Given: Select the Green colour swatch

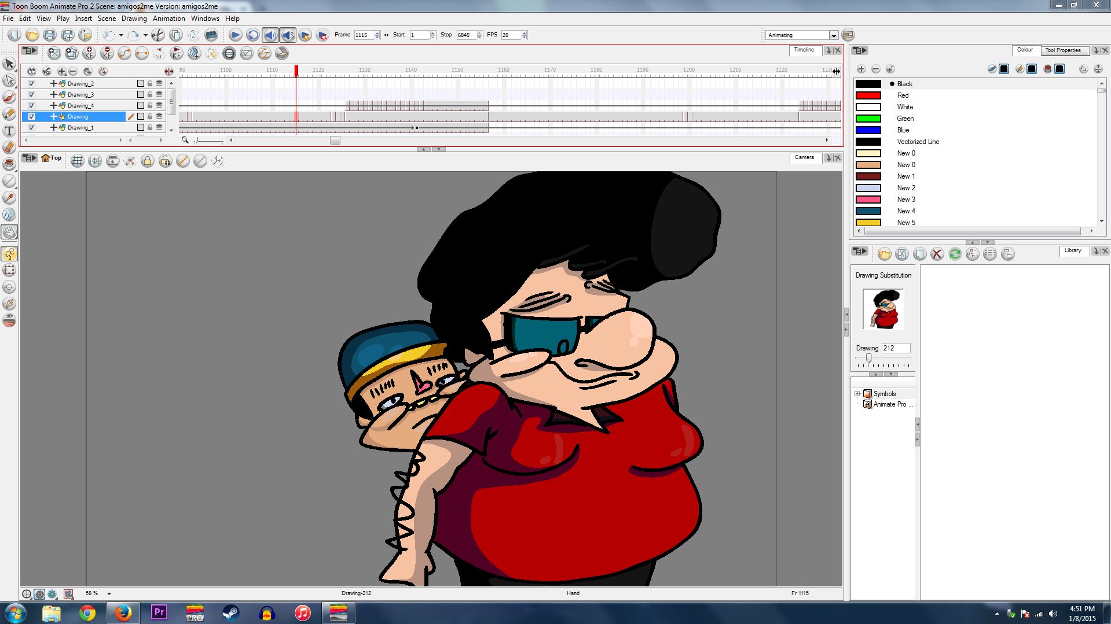Looking at the screenshot, I should (x=868, y=119).
